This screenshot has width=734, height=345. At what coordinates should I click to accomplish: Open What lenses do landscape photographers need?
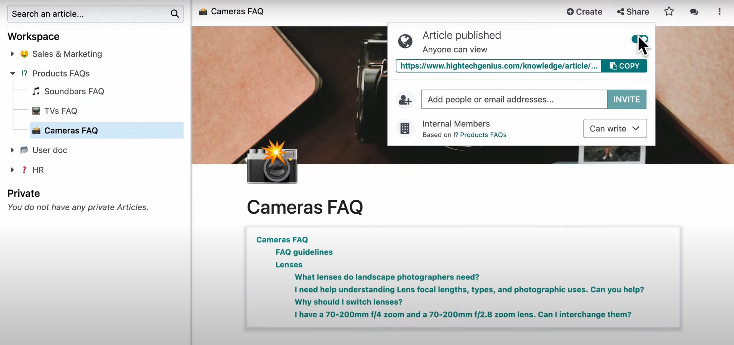point(387,277)
